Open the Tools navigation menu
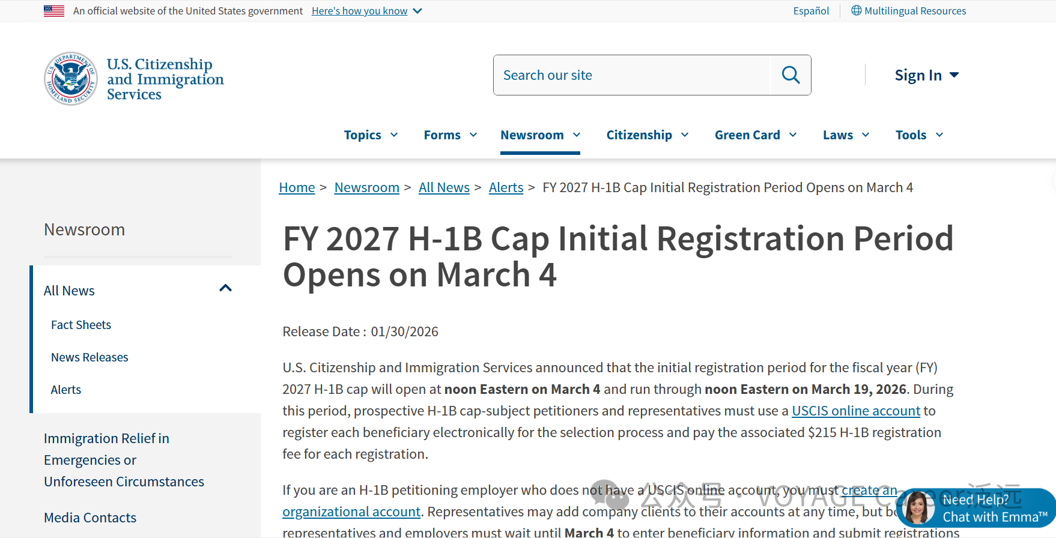 [x=918, y=135]
